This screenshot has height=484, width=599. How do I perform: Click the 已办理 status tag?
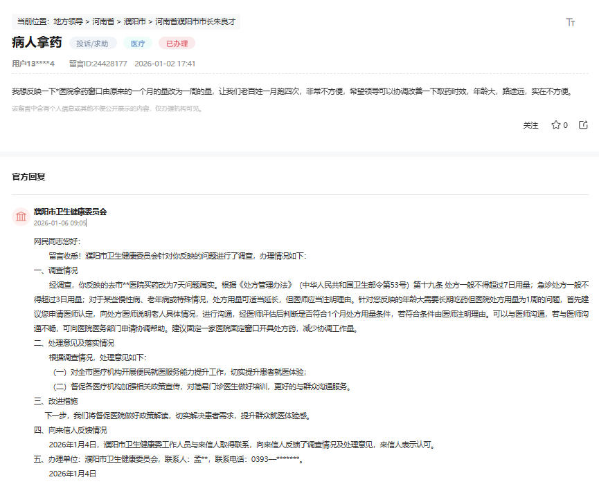[177, 44]
